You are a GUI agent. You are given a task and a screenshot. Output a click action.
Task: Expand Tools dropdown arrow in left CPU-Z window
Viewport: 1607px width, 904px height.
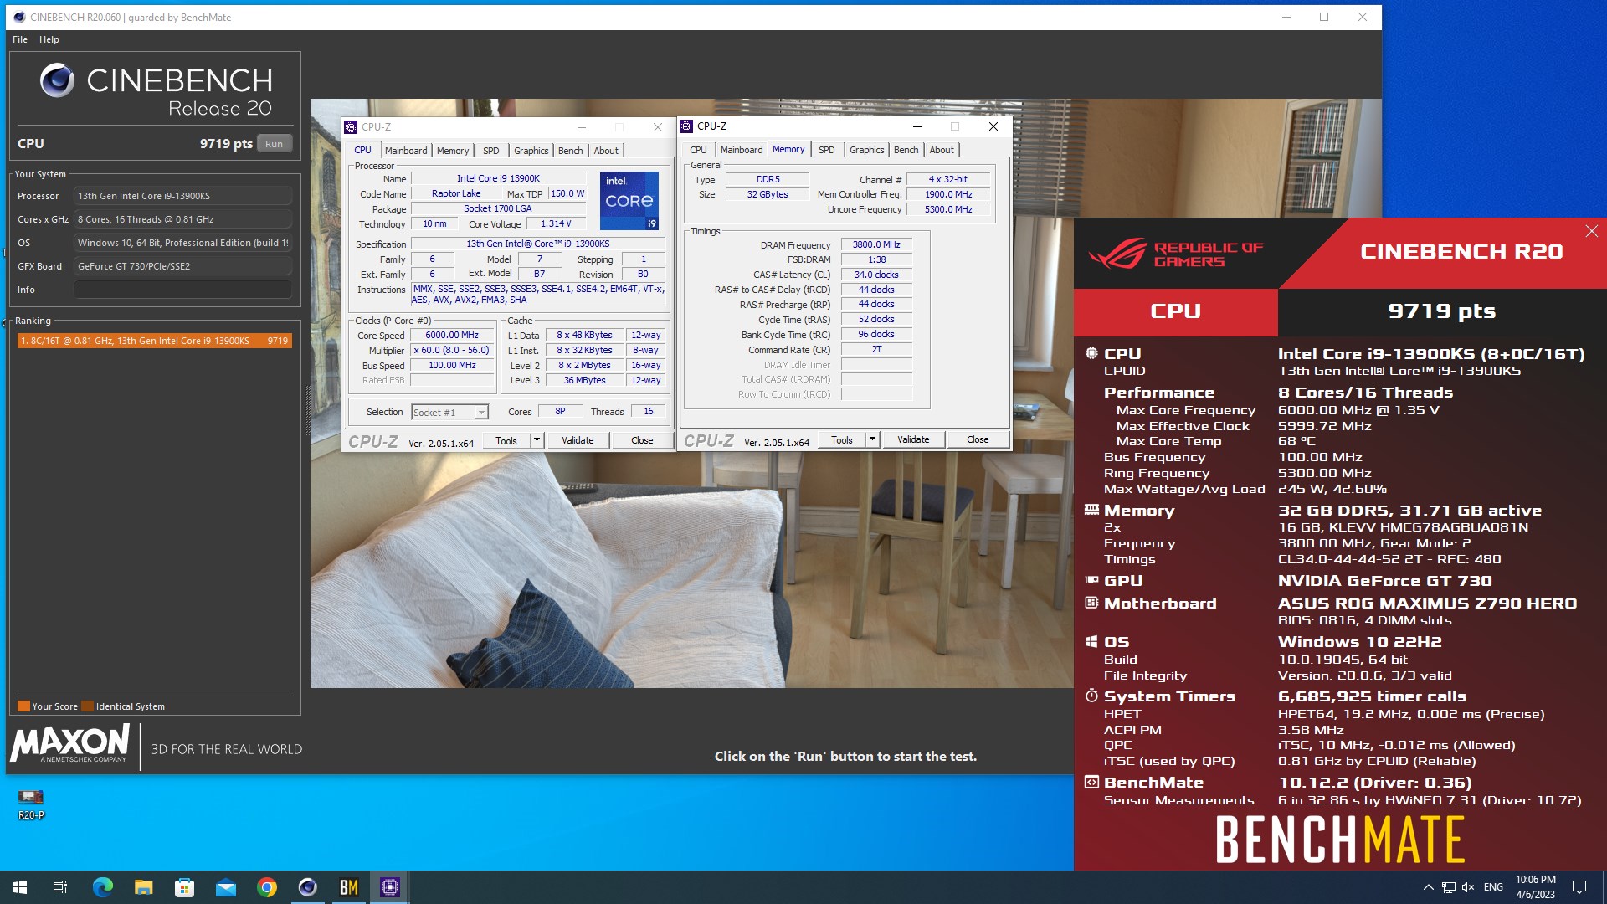point(537,441)
